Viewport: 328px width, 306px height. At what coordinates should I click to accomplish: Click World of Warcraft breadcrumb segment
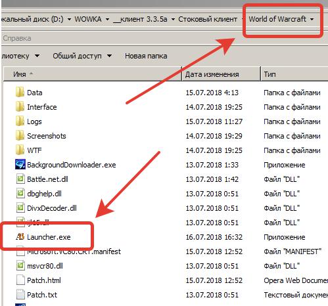pyautogui.click(x=277, y=19)
